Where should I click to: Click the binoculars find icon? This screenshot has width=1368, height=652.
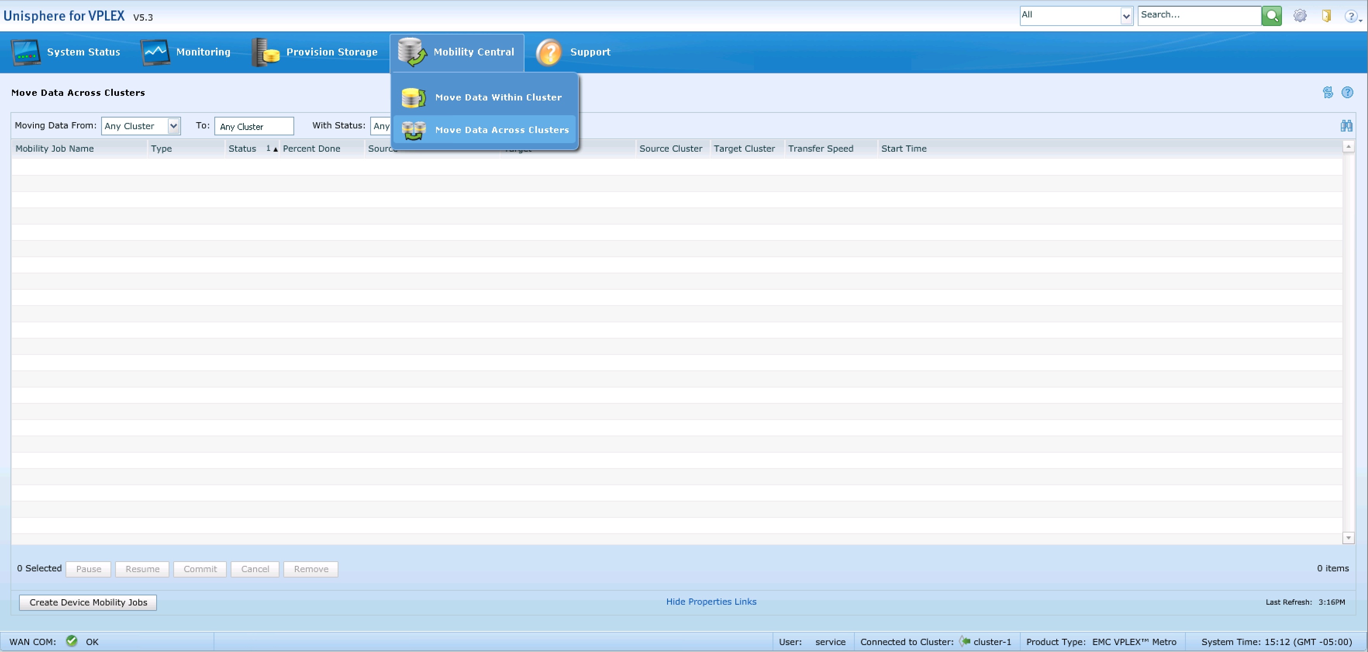(x=1346, y=125)
